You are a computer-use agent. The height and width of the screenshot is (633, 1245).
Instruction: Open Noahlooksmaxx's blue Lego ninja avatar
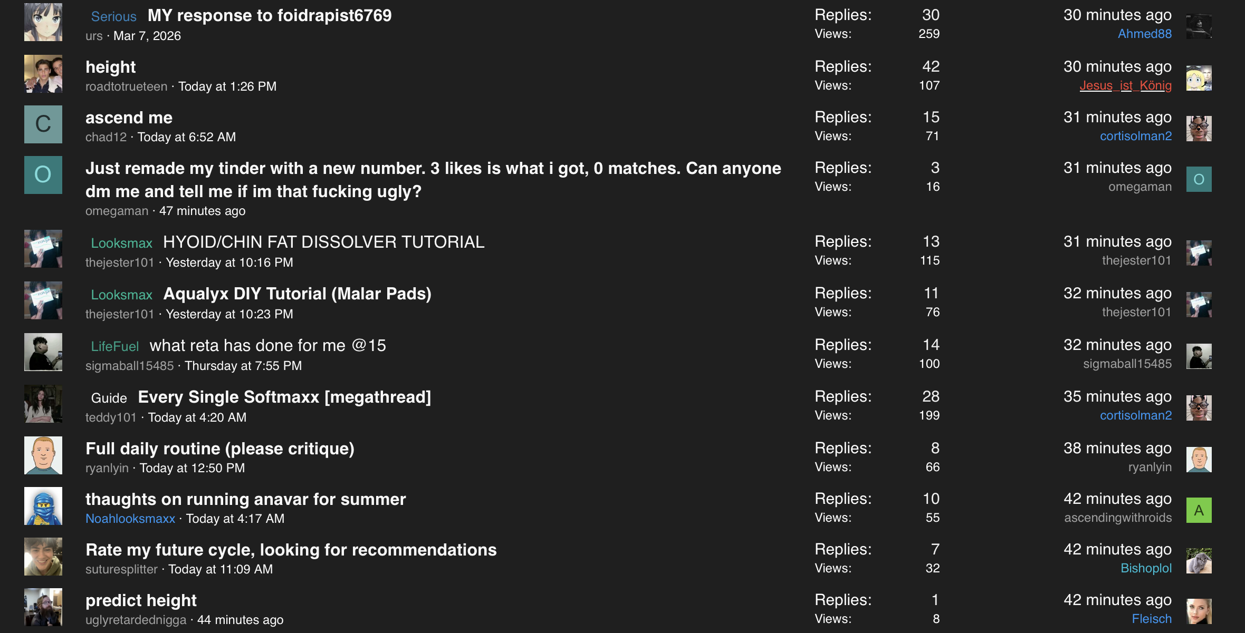coord(43,506)
